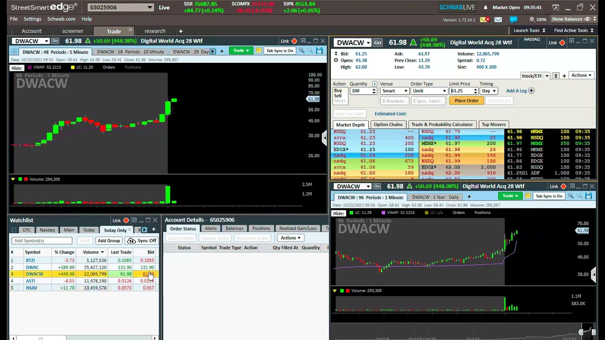Click Quantity 100 input field
The width and height of the screenshot is (605, 340).
coord(360,91)
